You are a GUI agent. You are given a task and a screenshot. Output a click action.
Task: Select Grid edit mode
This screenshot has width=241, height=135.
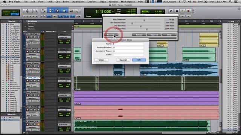[15, 14]
